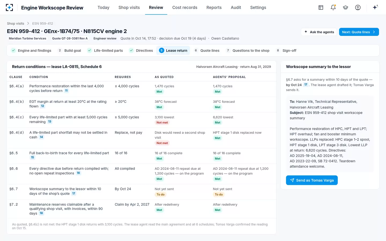Go to the Quote lines step
Viewport: 386px width, 241px height.
click(x=206, y=50)
